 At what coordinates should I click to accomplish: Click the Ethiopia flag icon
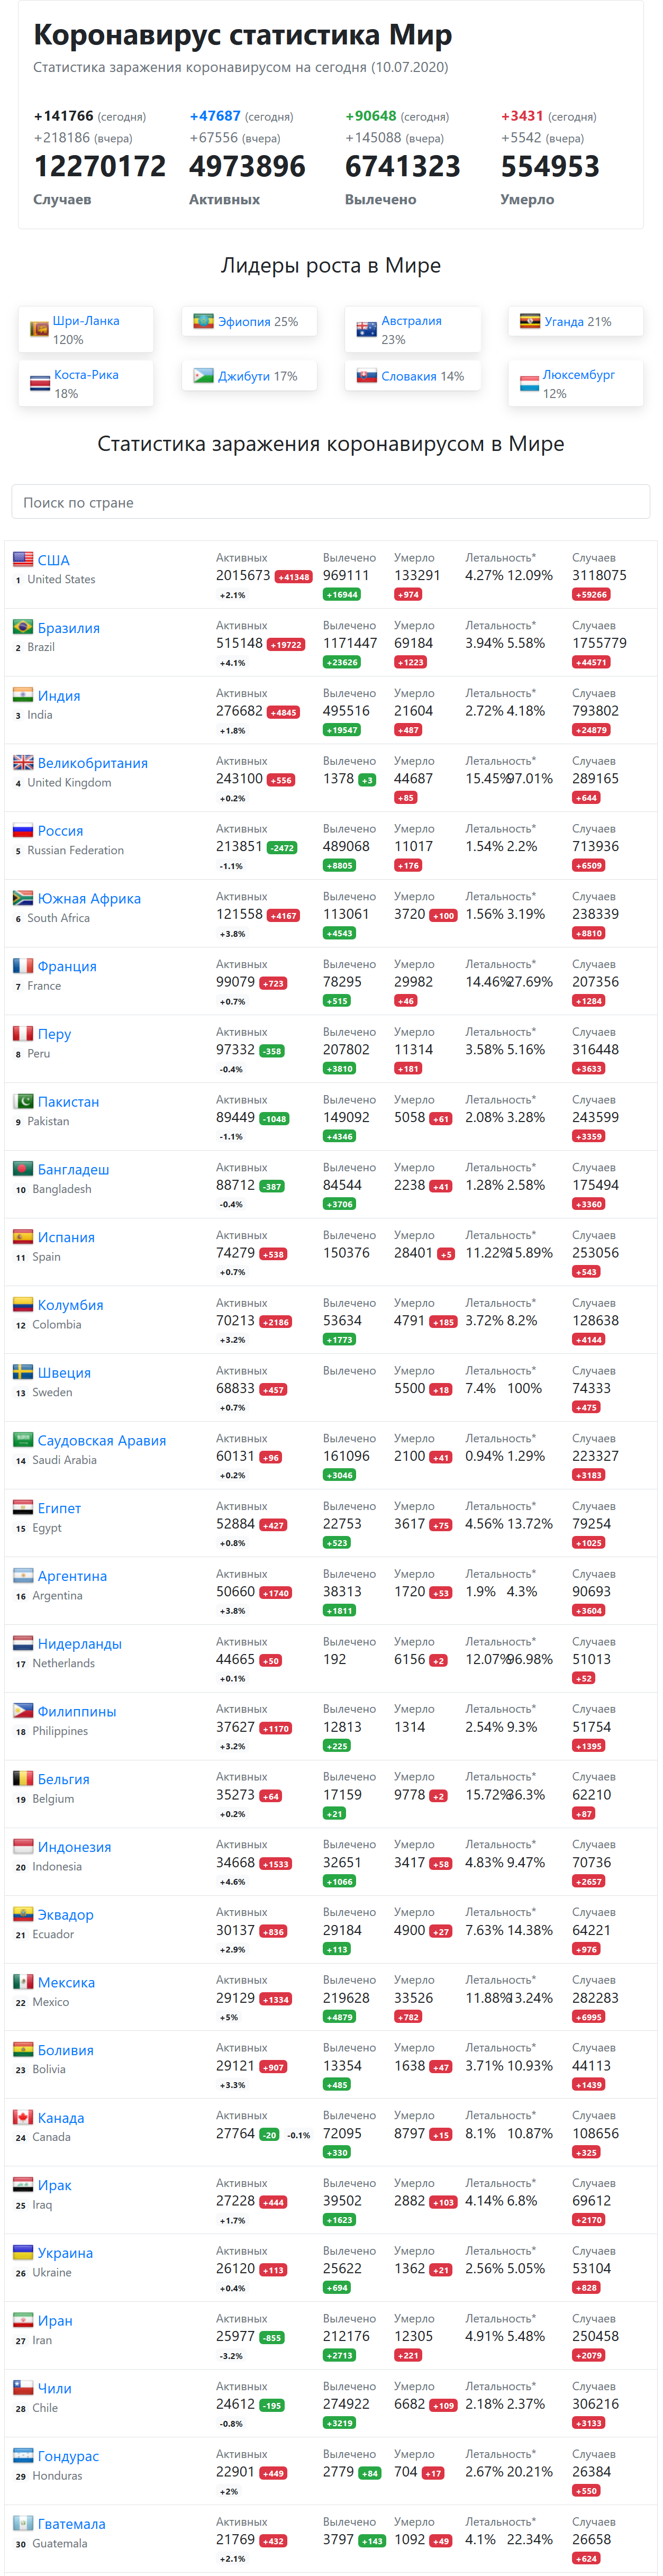point(203,321)
